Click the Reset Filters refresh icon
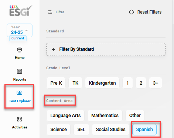The width and height of the screenshot is (174, 138). [132, 12]
